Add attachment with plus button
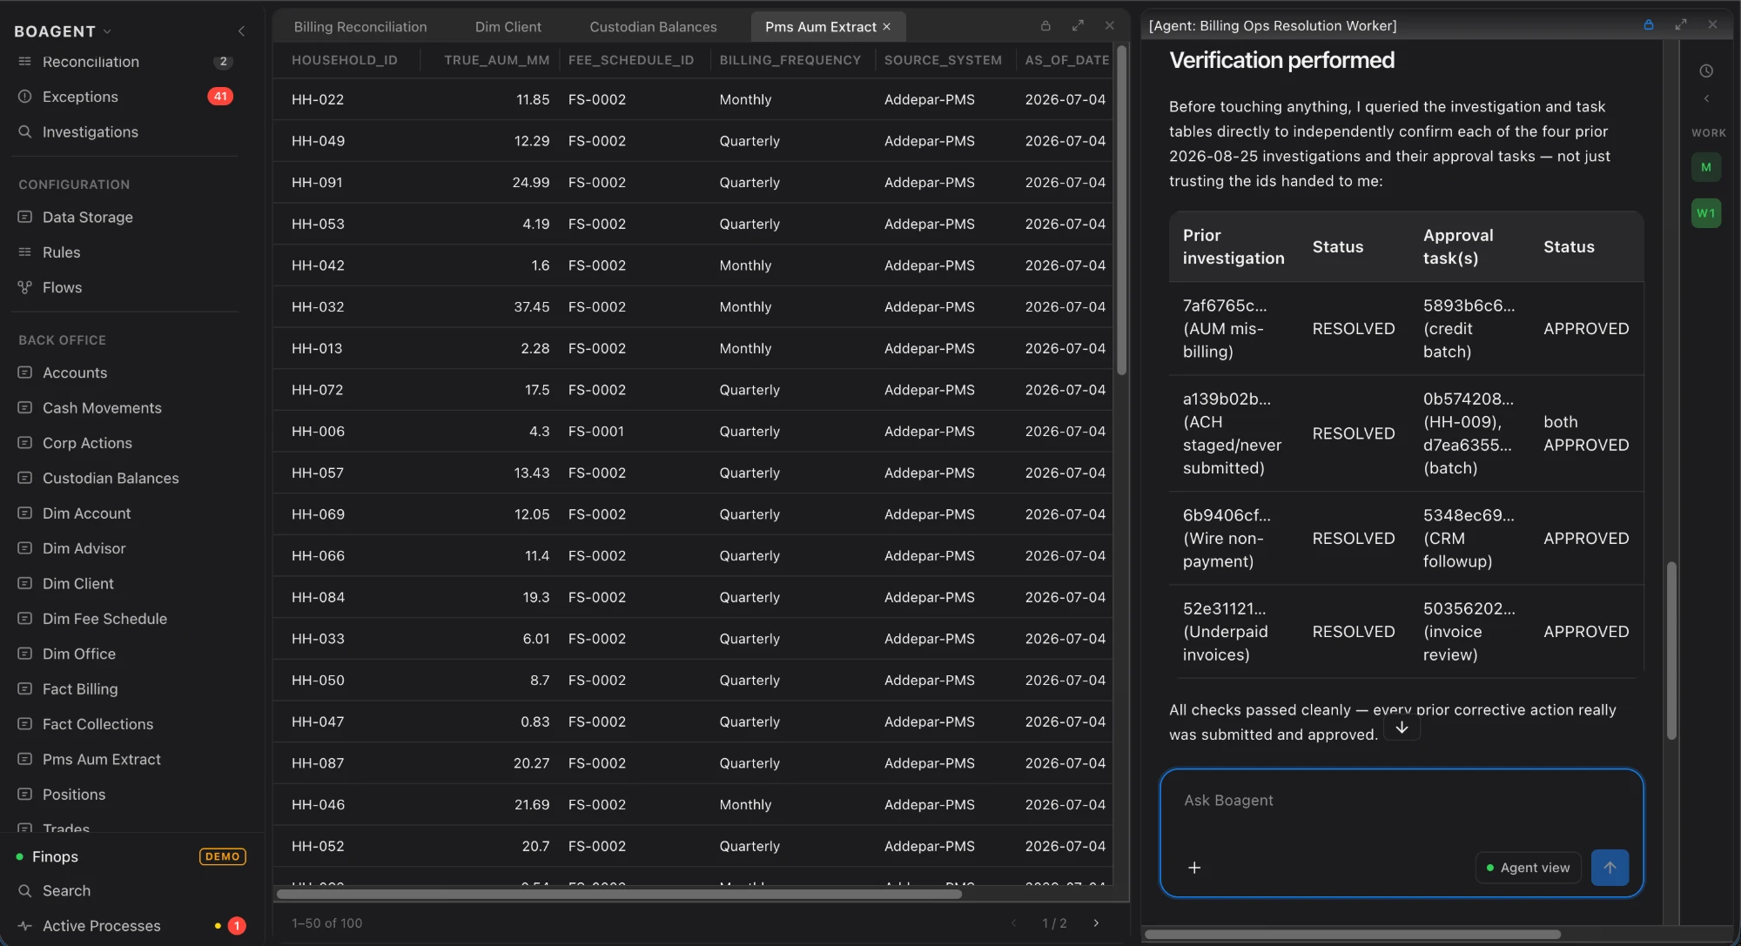This screenshot has width=1741, height=946. pyautogui.click(x=1194, y=868)
